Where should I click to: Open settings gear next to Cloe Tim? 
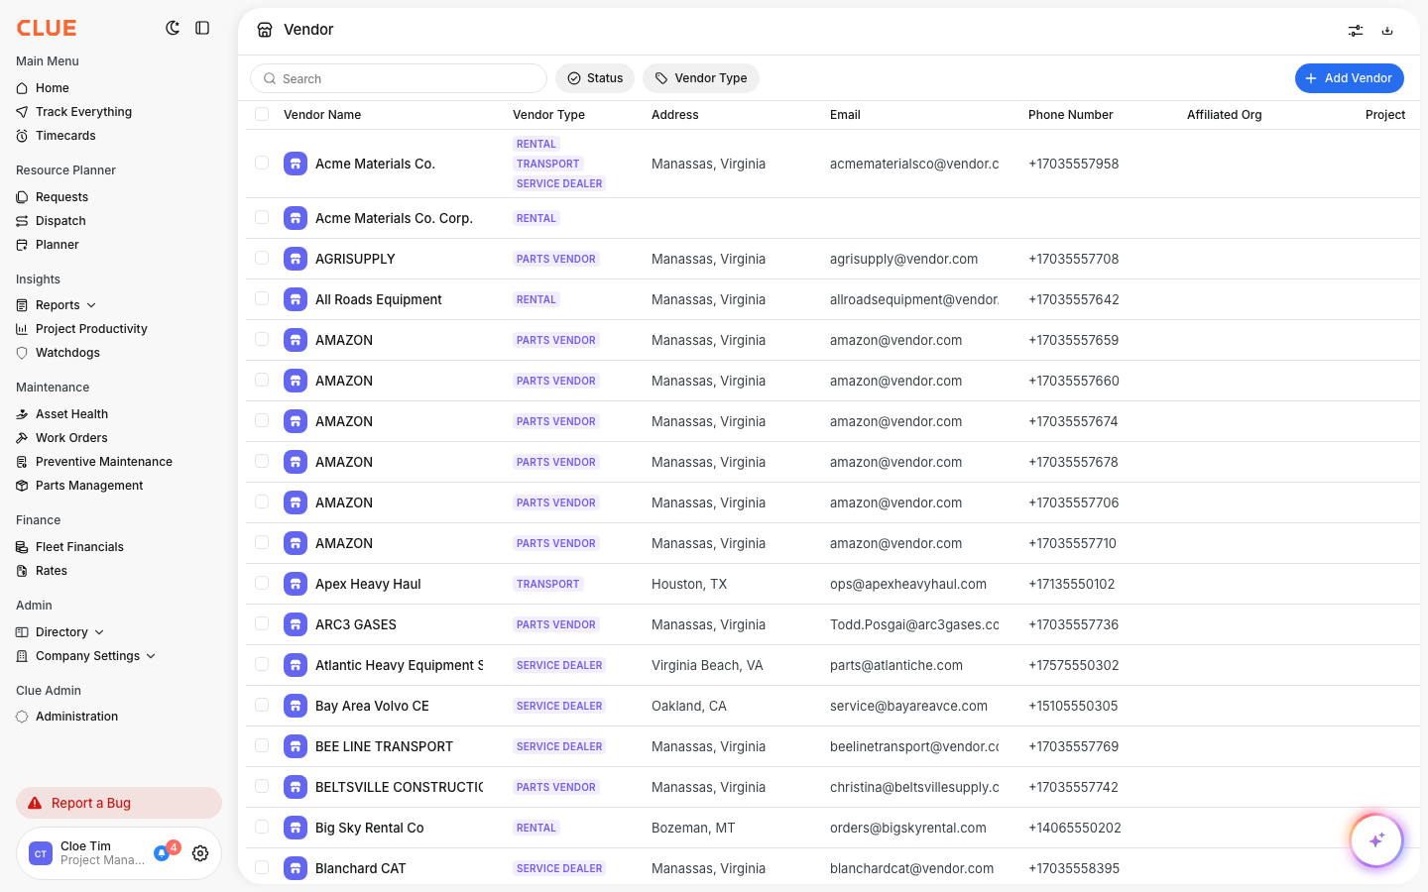[200, 853]
